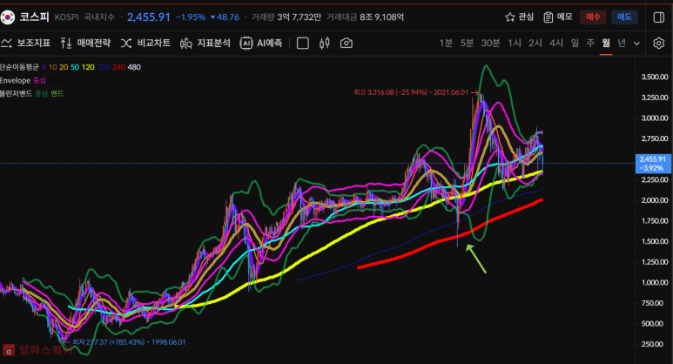Screen dimensions: 673x364
Task: Toggle the 5 moving average line
Action: pyautogui.click(x=44, y=67)
